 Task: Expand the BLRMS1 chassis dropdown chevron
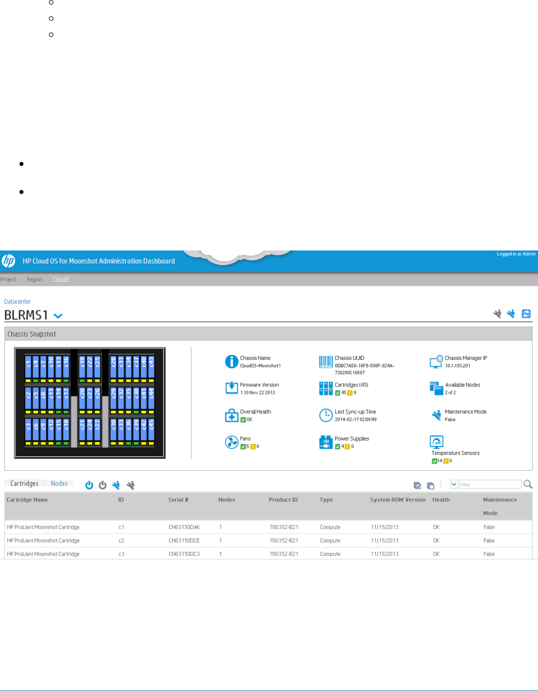coord(58,316)
